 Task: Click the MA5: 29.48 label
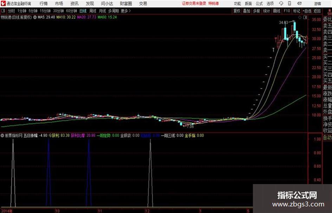46,17
